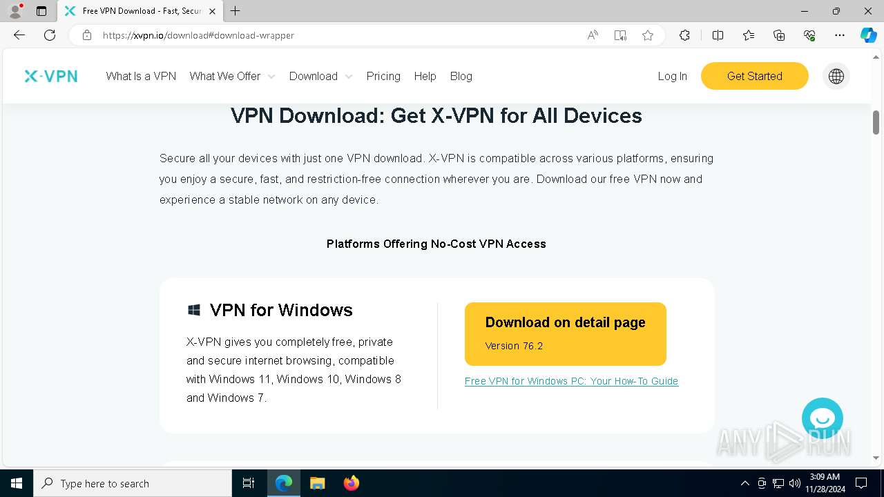Image resolution: width=884 pixels, height=497 pixels.
Task: Go to the Blog section
Action: click(x=461, y=76)
